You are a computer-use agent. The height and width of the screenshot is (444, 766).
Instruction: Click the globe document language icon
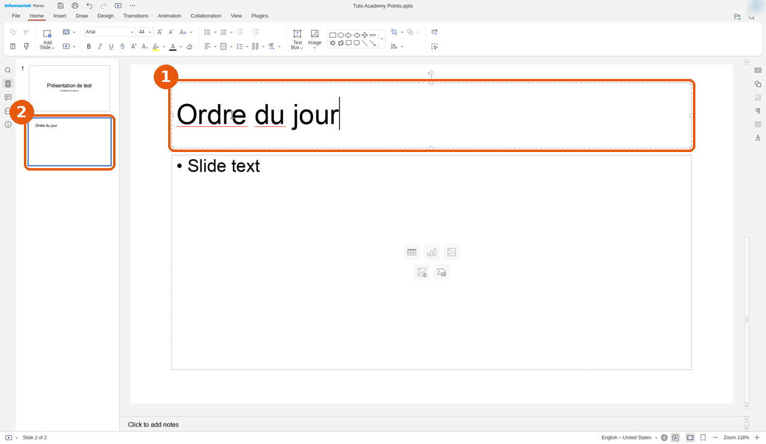[664, 437]
